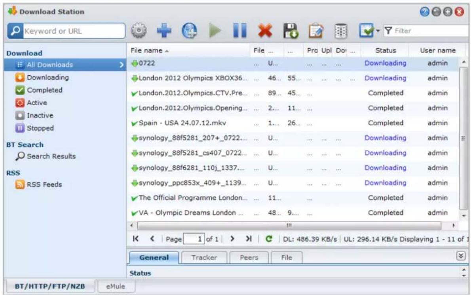The width and height of the screenshot is (471, 295).
Task: Remove selected task with red X icon
Action: tap(265, 30)
